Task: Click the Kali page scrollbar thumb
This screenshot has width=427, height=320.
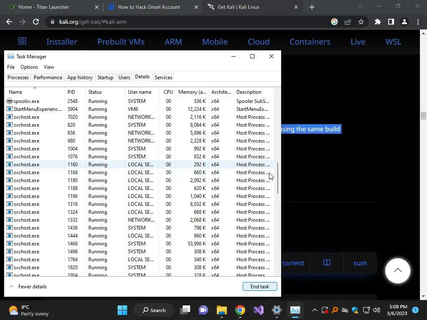Action: pyautogui.click(x=423, y=116)
